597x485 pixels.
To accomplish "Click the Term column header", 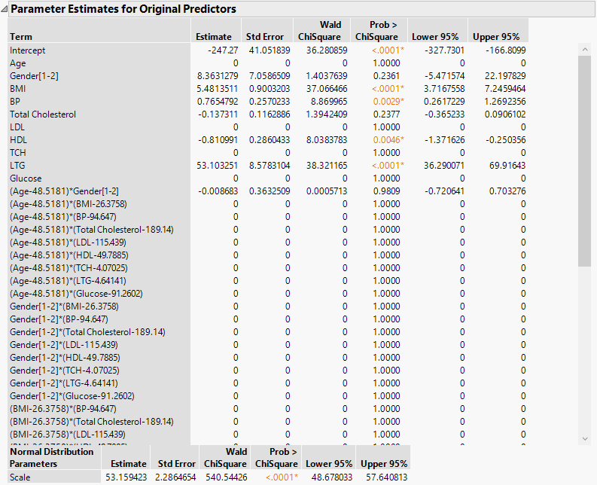I will [21, 37].
